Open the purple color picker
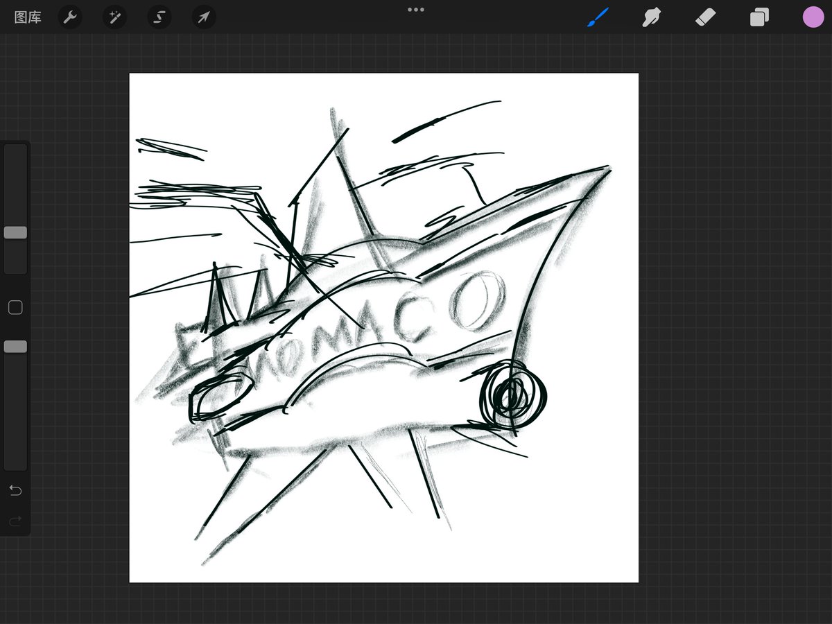Viewport: 832px width, 624px height. click(813, 17)
